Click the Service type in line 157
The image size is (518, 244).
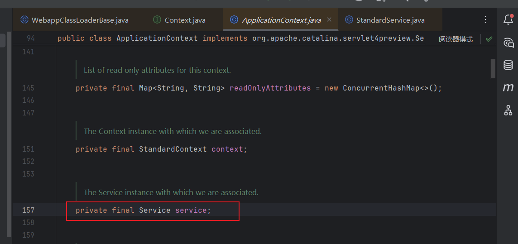click(154, 210)
